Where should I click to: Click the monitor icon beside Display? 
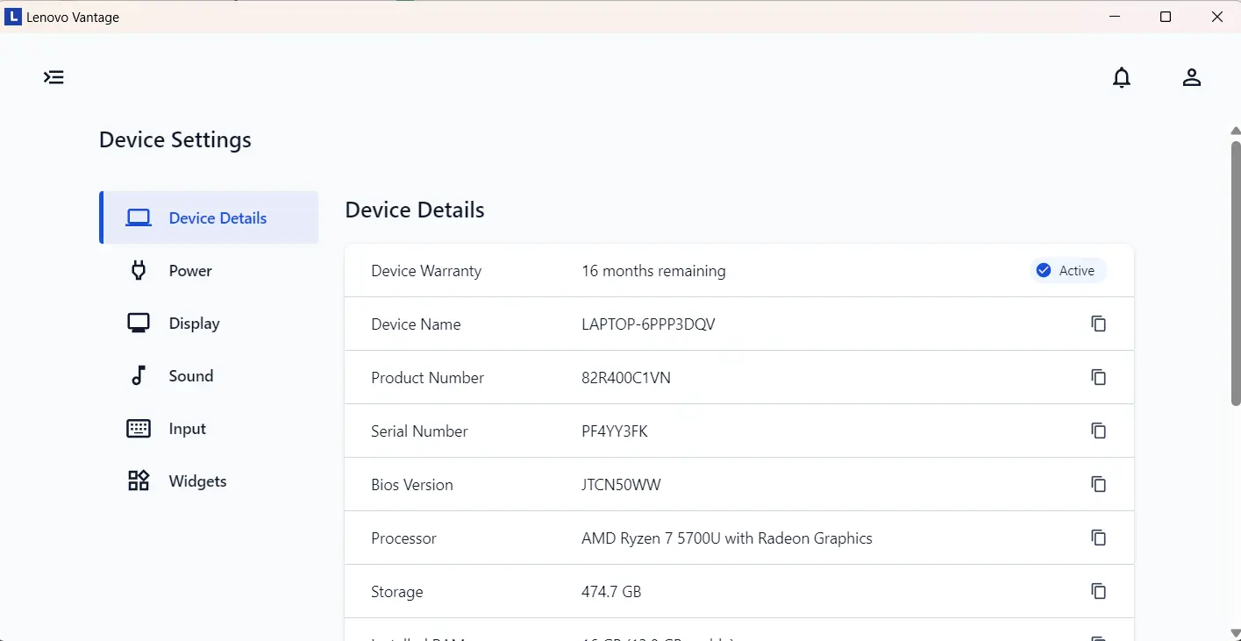tap(139, 323)
